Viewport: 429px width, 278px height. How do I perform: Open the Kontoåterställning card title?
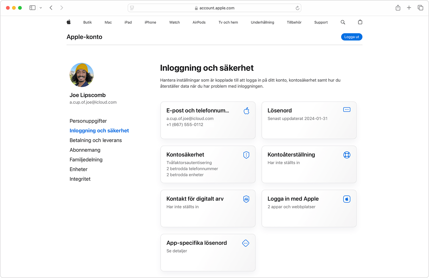pos(291,155)
